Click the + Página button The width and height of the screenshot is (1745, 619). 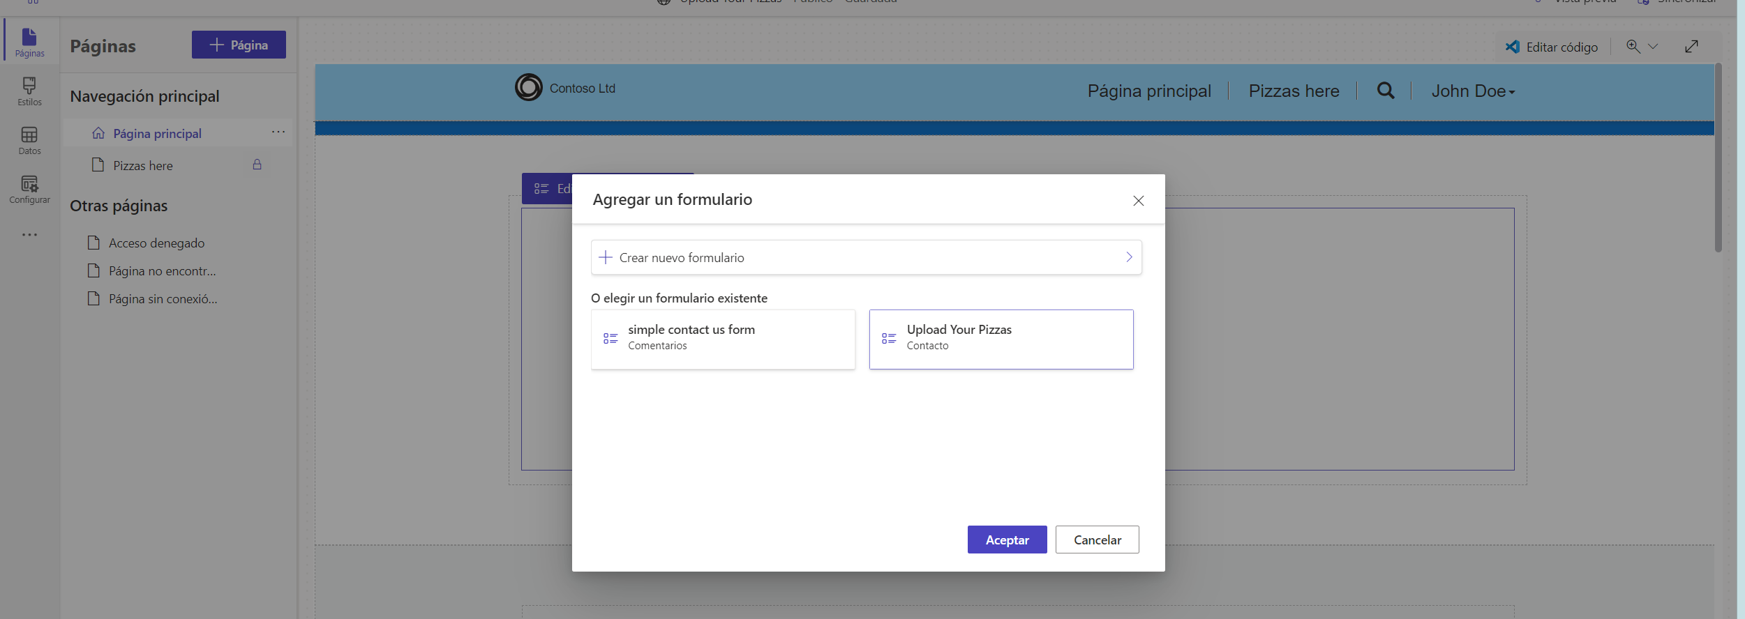tap(239, 45)
